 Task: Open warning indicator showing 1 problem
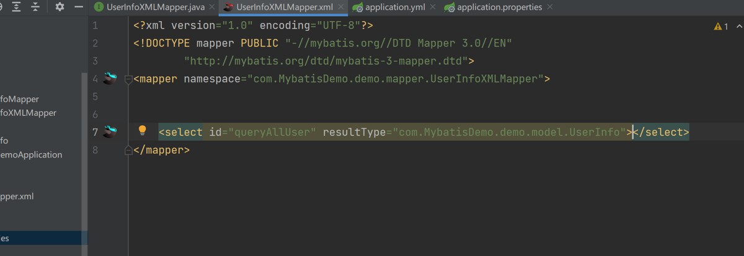pos(721,26)
